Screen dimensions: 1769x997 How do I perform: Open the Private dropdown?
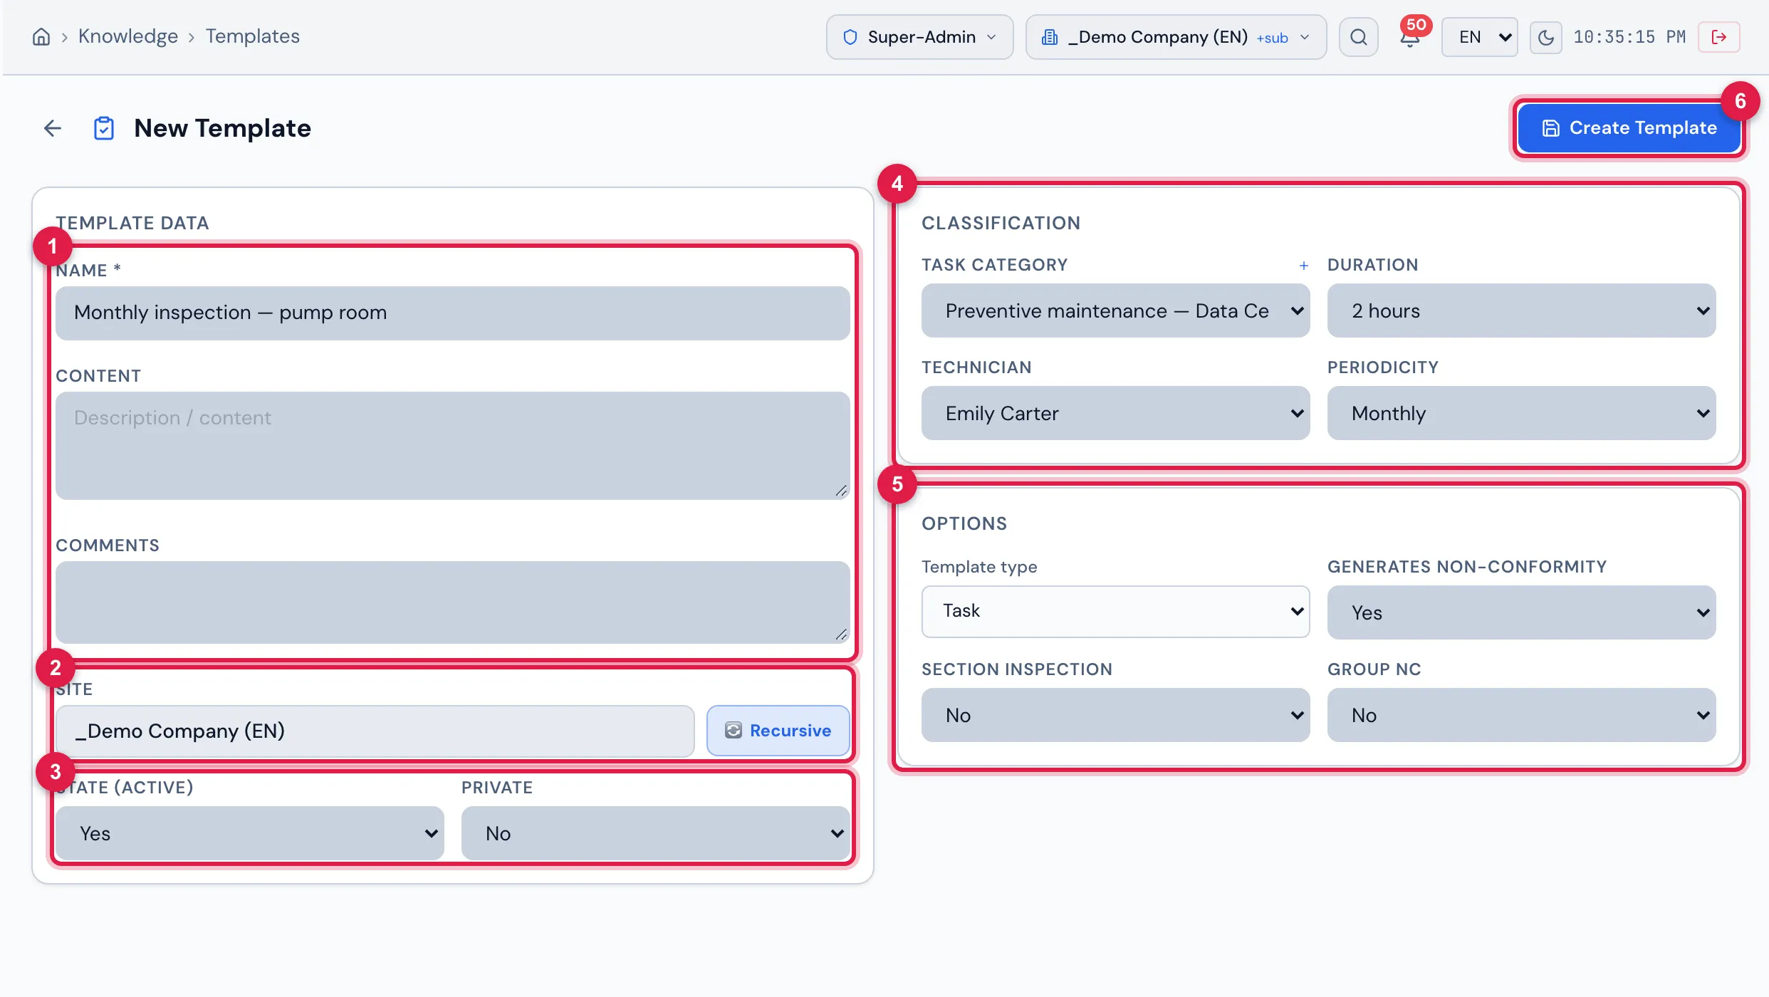655,833
